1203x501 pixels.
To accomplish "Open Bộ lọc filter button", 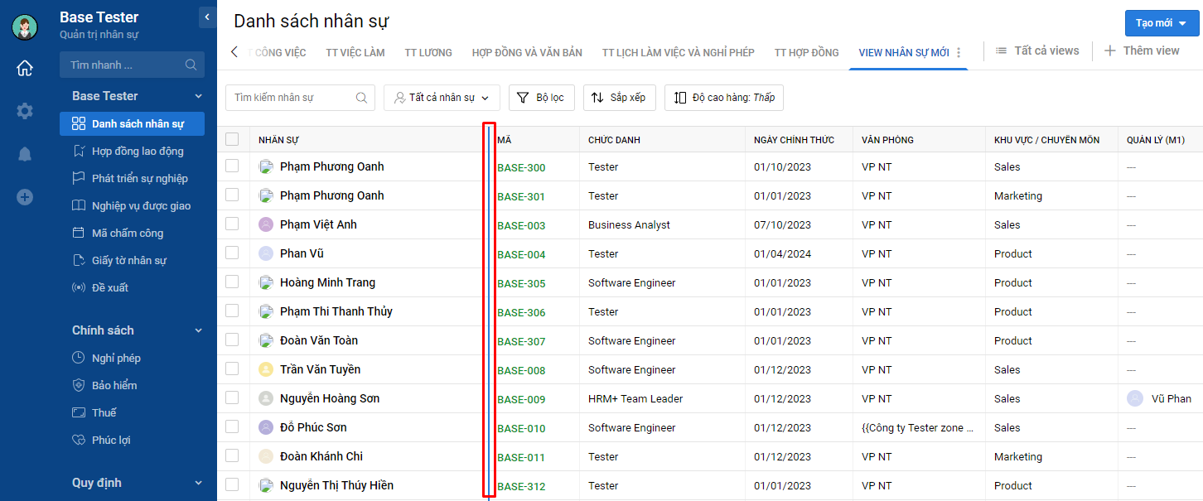I will [x=542, y=98].
